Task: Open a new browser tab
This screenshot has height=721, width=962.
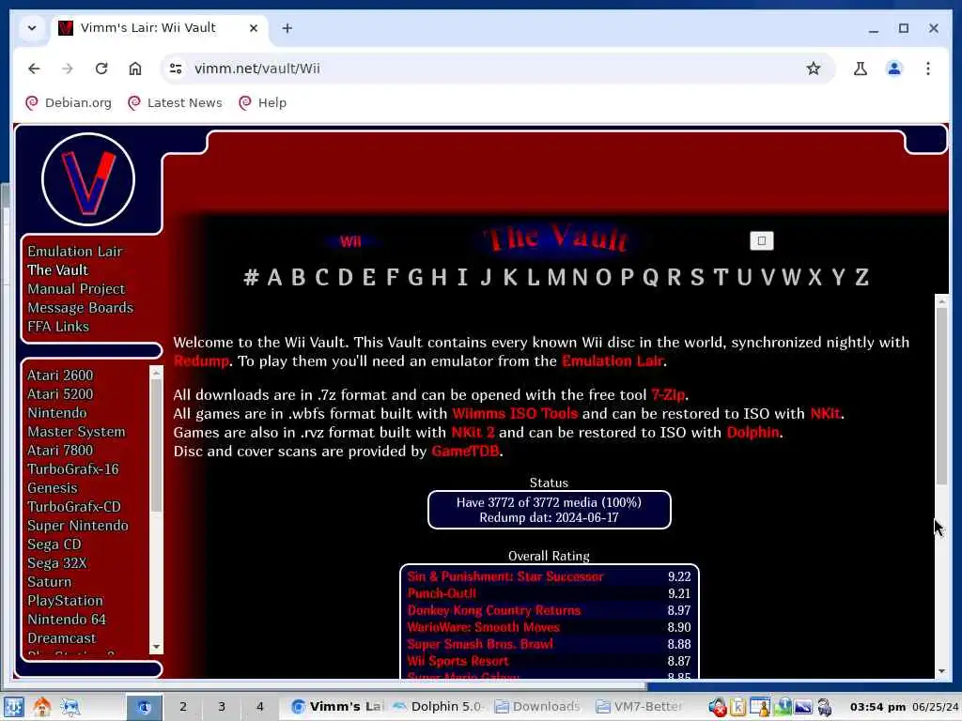Action: click(x=287, y=28)
